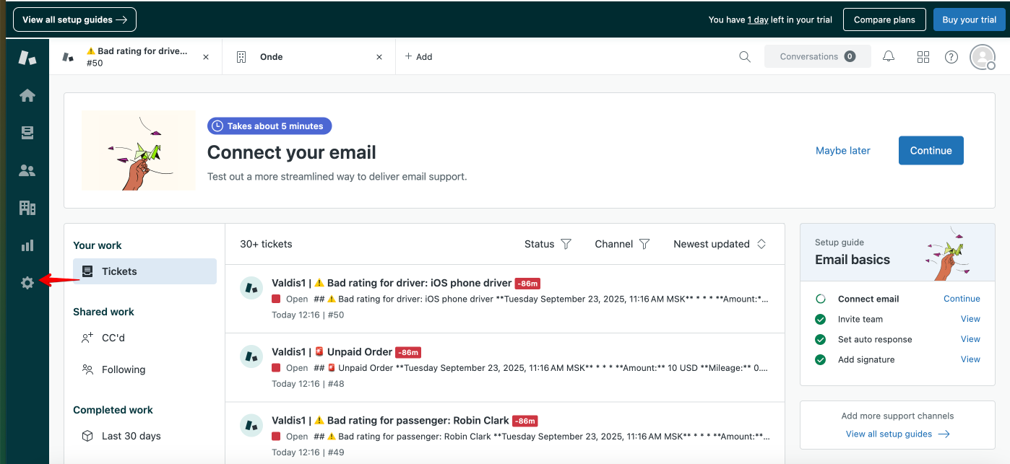The height and width of the screenshot is (464, 1010).
Task: Open Customers icon in left sidebar
Action: coord(27,170)
